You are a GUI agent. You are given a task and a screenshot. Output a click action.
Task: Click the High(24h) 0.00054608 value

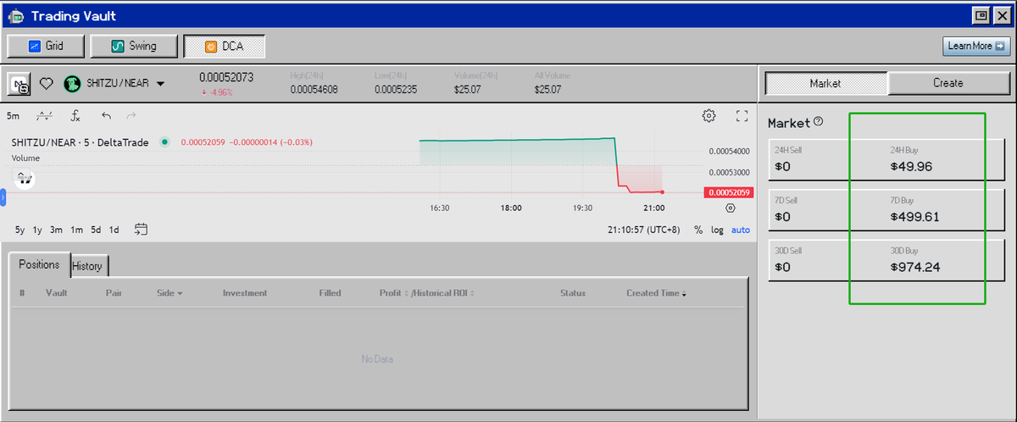pyautogui.click(x=314, y=89)
